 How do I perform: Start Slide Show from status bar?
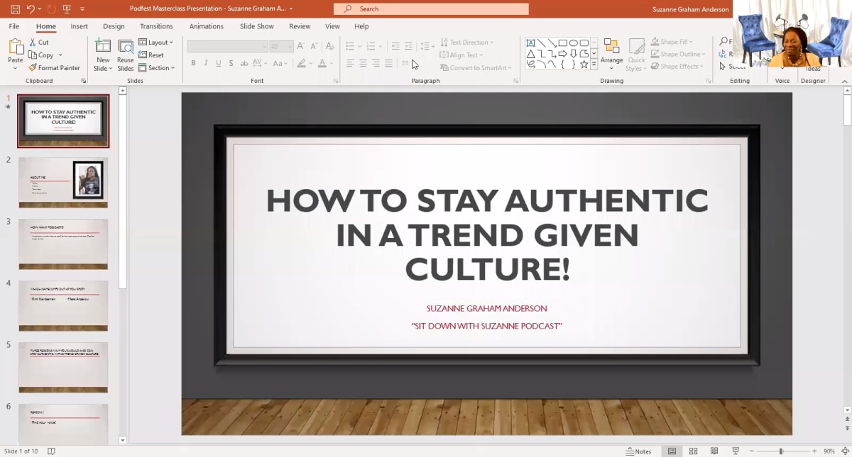pyautogui.click(x=735, y=451)
